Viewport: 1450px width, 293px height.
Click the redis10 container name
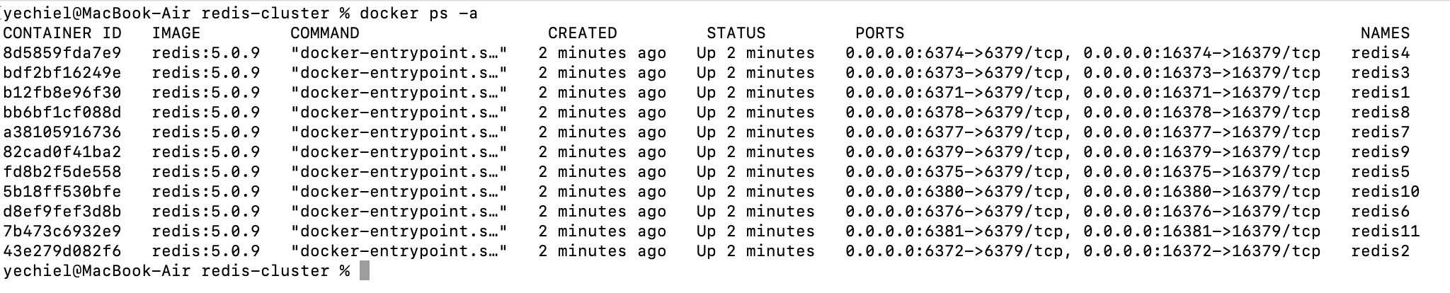[x=1385, y=192]
